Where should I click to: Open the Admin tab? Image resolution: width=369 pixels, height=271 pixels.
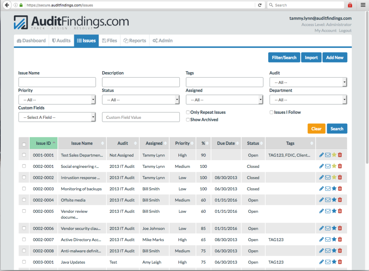tap(162, 40)
